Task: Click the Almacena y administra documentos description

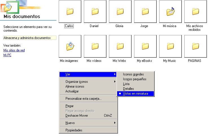Action: pos(30,38)
